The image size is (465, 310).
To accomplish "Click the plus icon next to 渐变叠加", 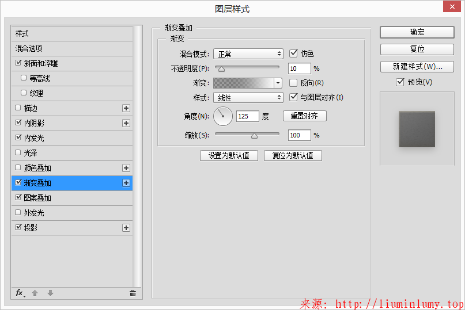I will pos(126,183).
